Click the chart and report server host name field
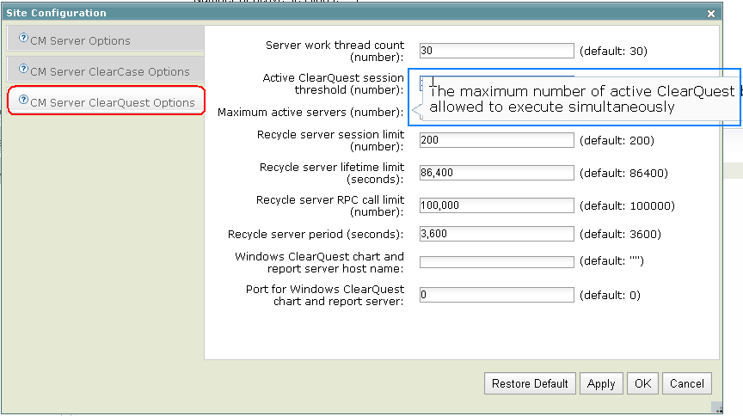The height and width of the screenshot is (416, 743). click(496, 262)
